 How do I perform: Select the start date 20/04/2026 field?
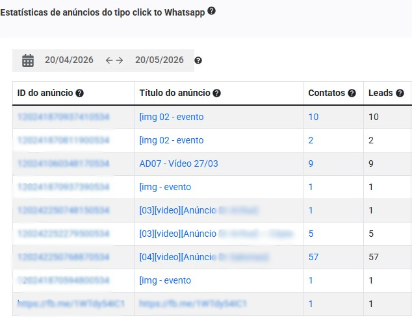(69, 60)
